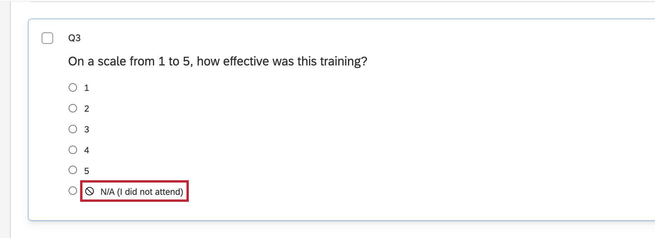Select radio button for rating 1
The height and width of the screenshot is (238, 655).
[73, 87]
